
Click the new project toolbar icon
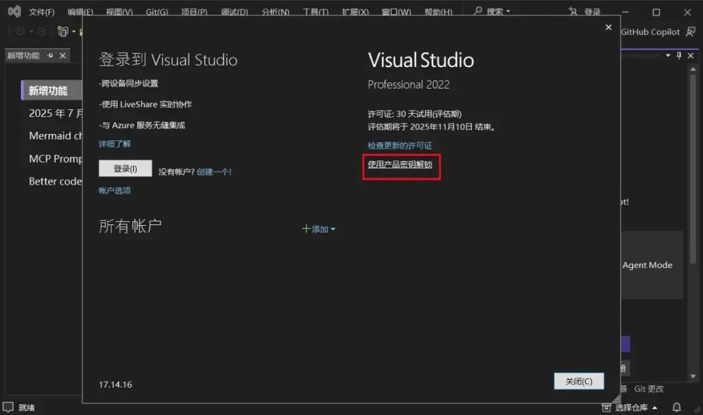click(62, 31)
